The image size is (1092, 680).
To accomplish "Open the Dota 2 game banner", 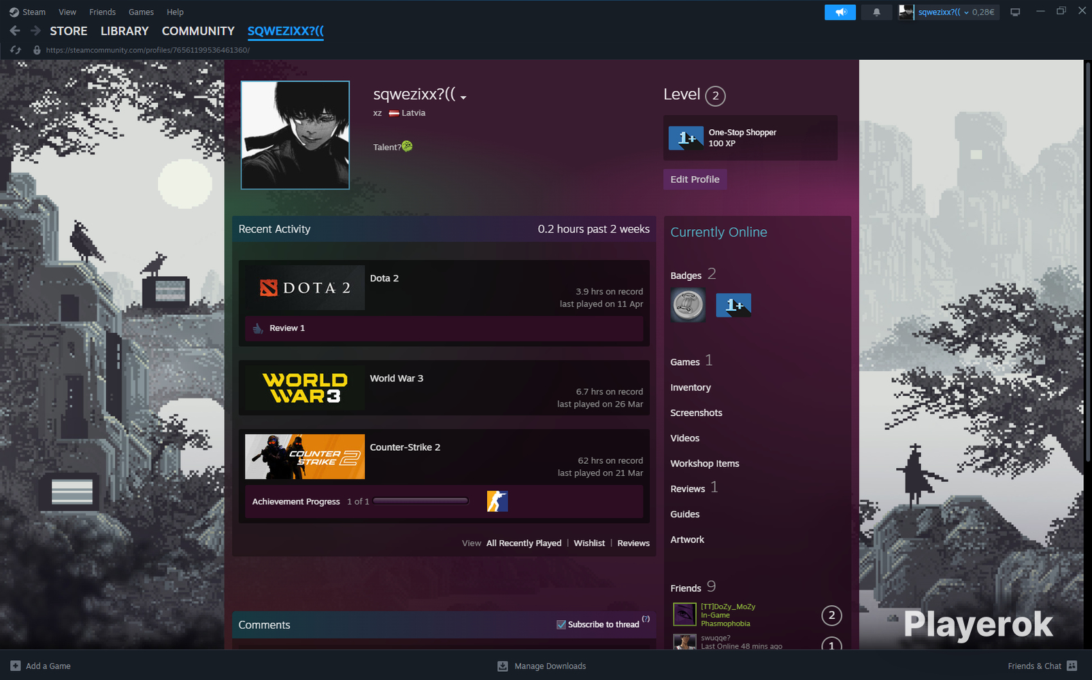I will (x=305, y=288).
